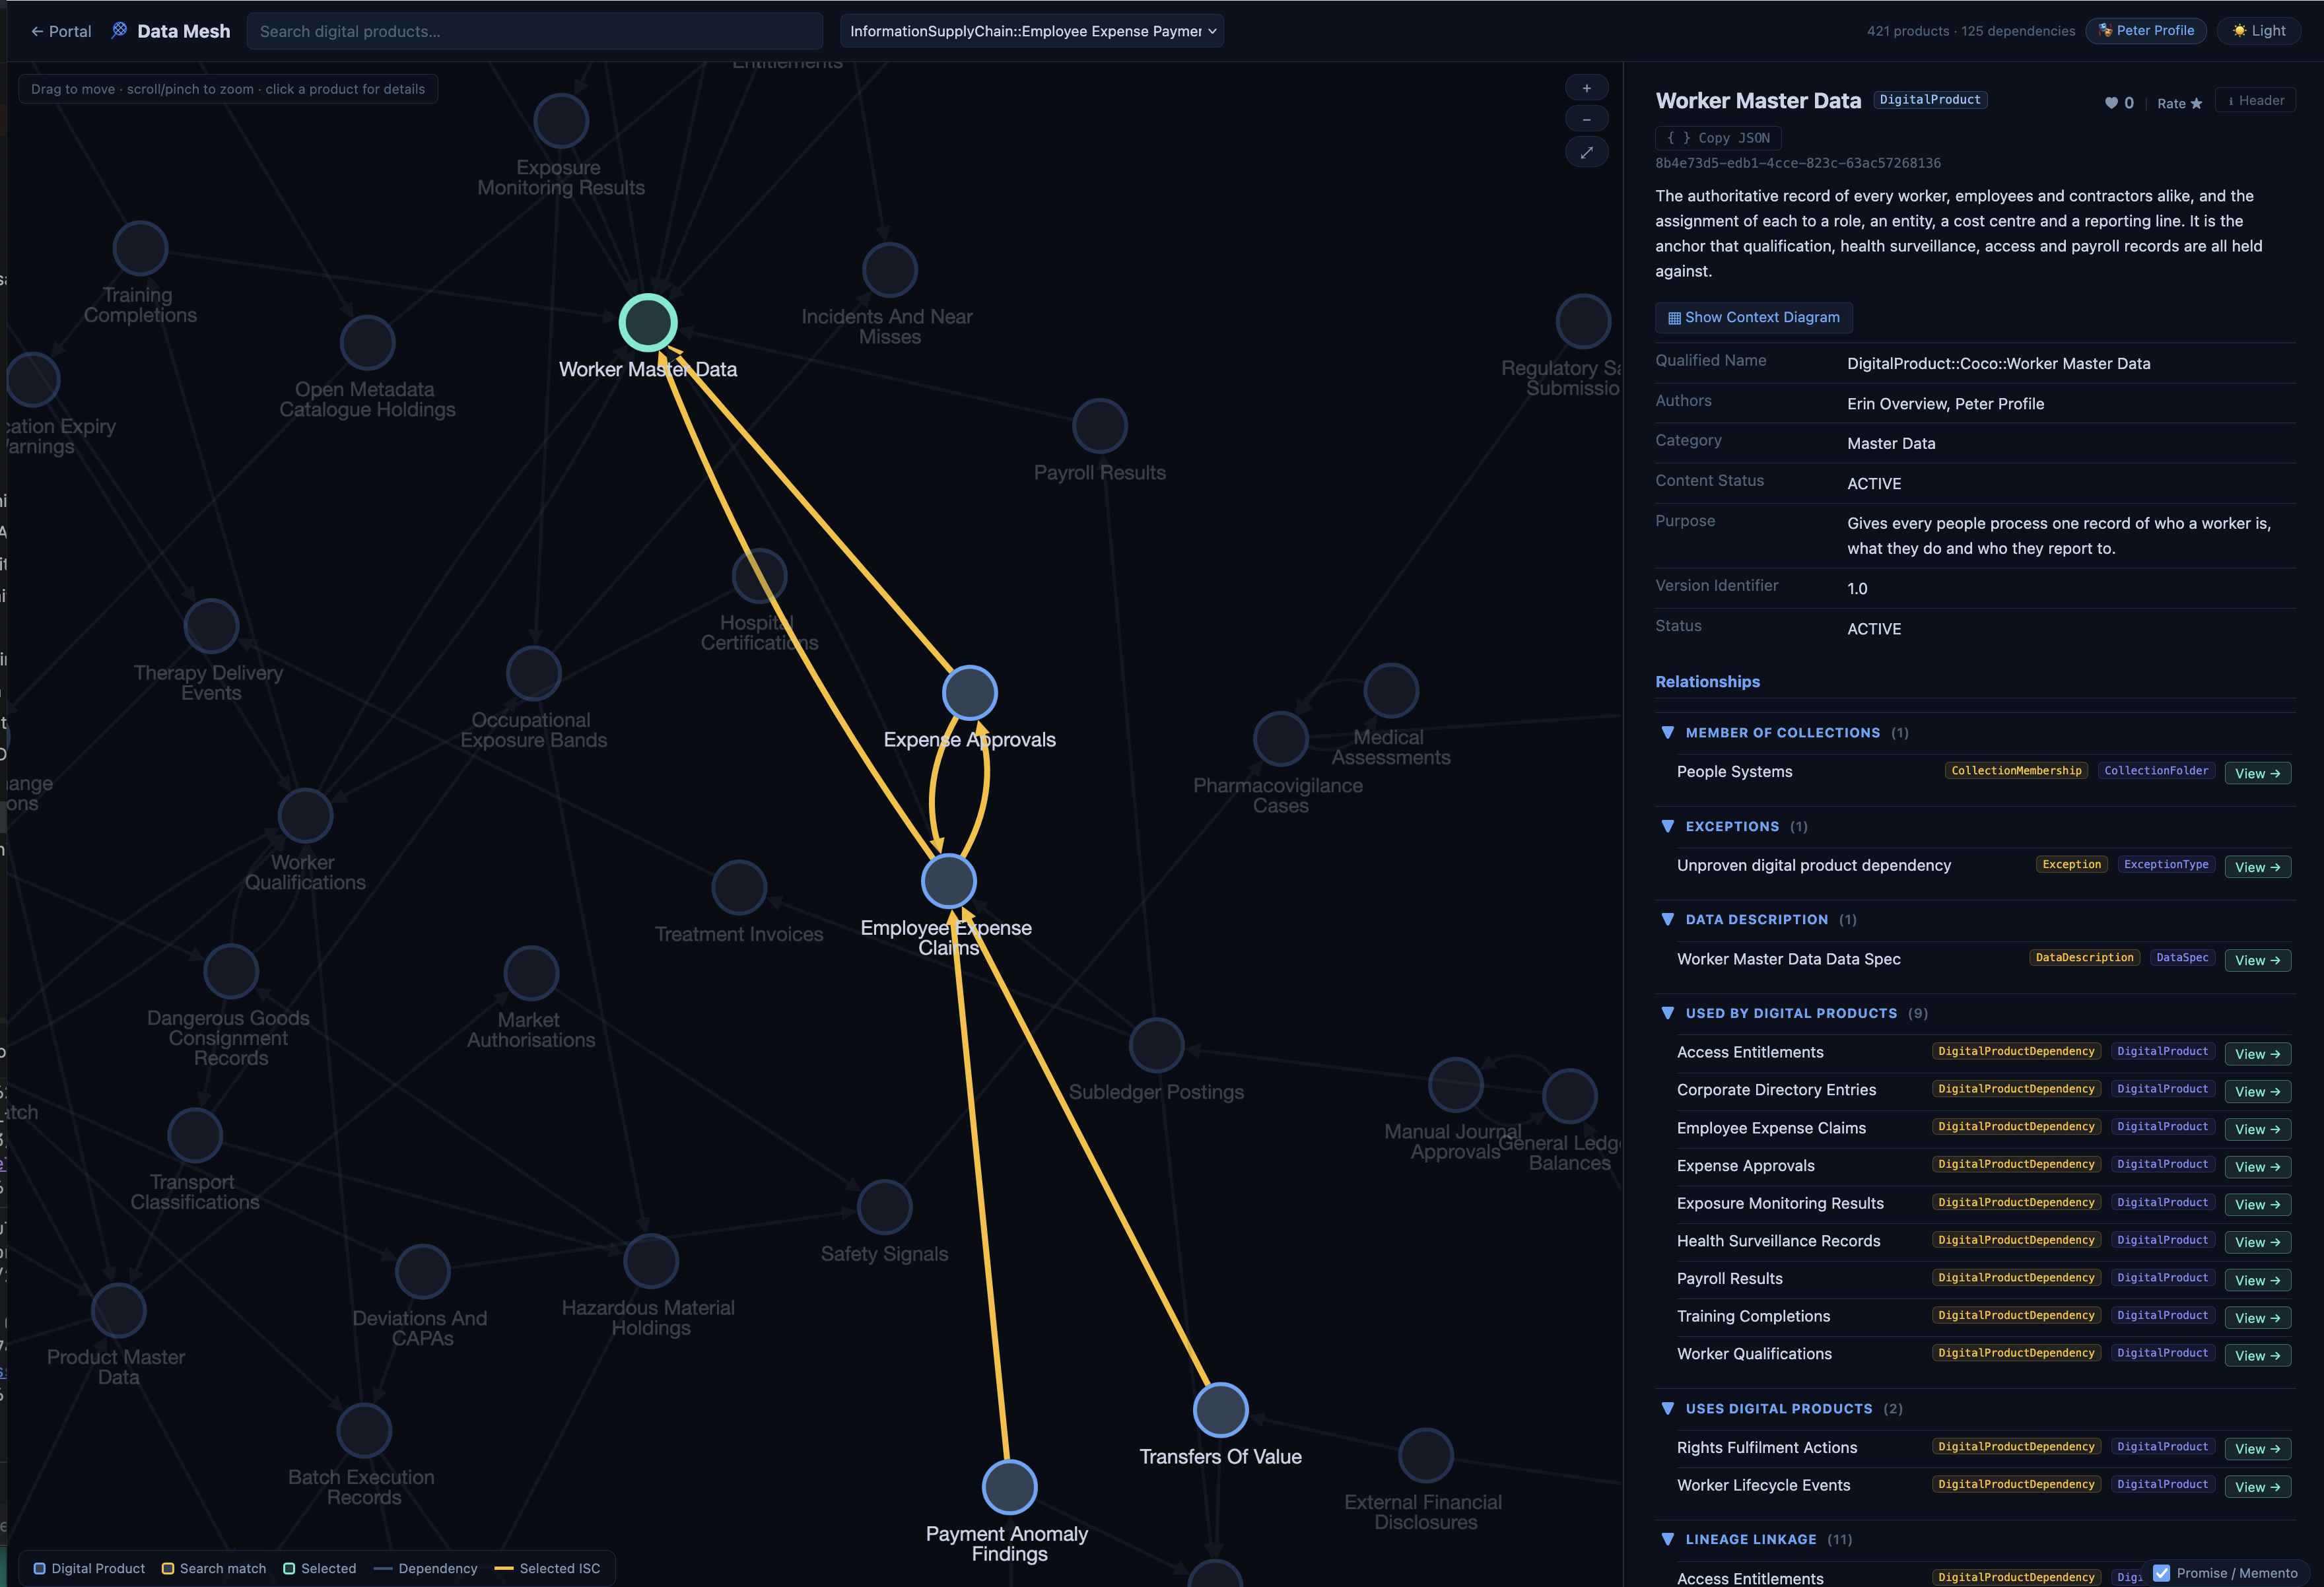Click the heart like icon
2324x1587 pixels.
pyautogui.click(x=2111, y=103)
